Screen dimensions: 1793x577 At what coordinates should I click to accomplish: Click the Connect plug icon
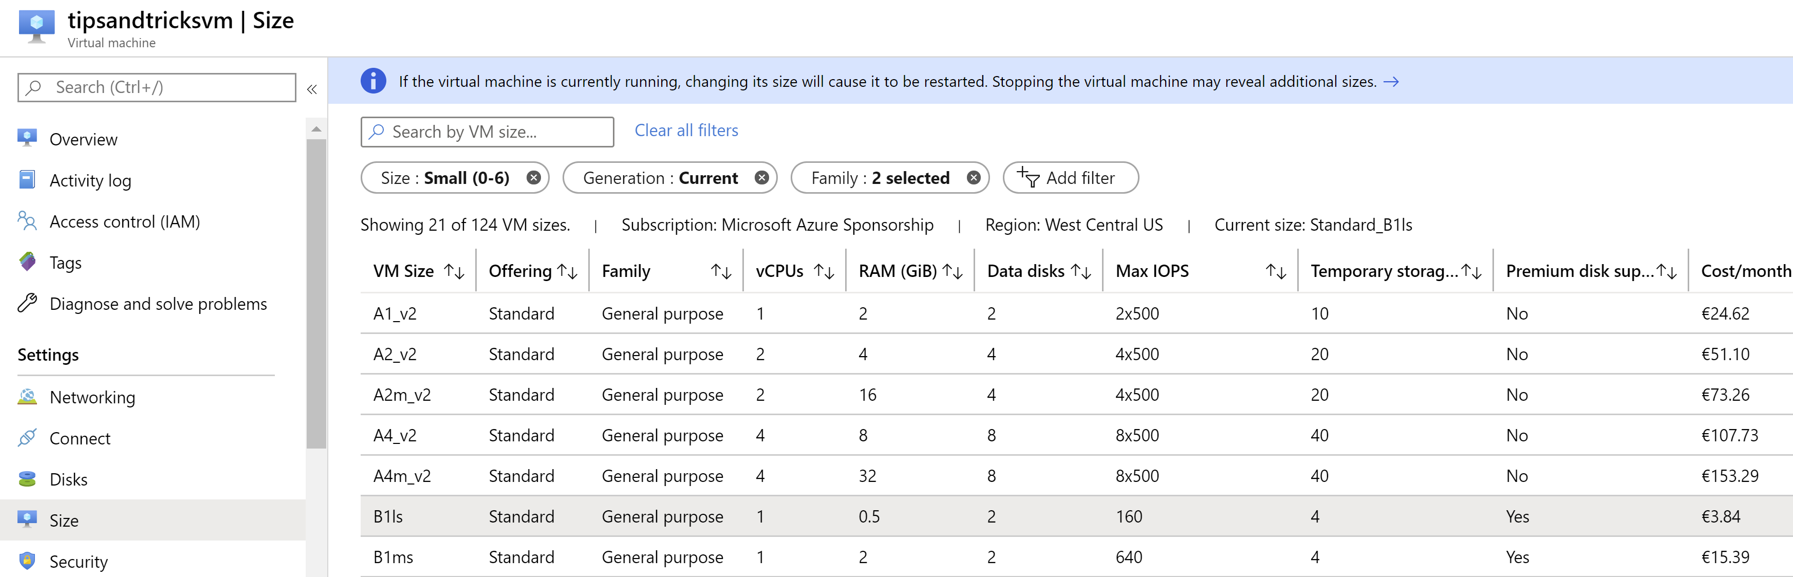27,437
